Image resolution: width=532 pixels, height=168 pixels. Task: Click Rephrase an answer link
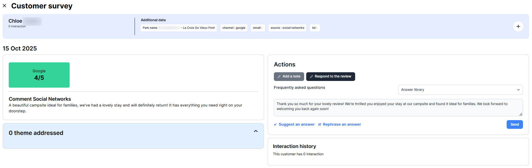click(x=341, y=124)
